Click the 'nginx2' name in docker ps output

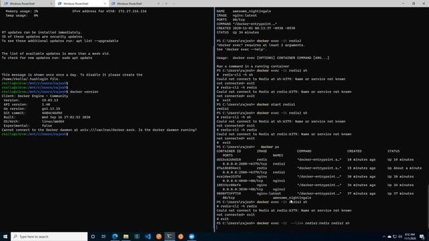pos(279,189)
